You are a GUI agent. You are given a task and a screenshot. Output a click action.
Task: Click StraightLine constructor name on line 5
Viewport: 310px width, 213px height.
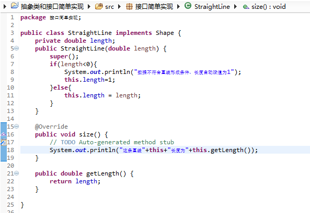pos(83,48)
